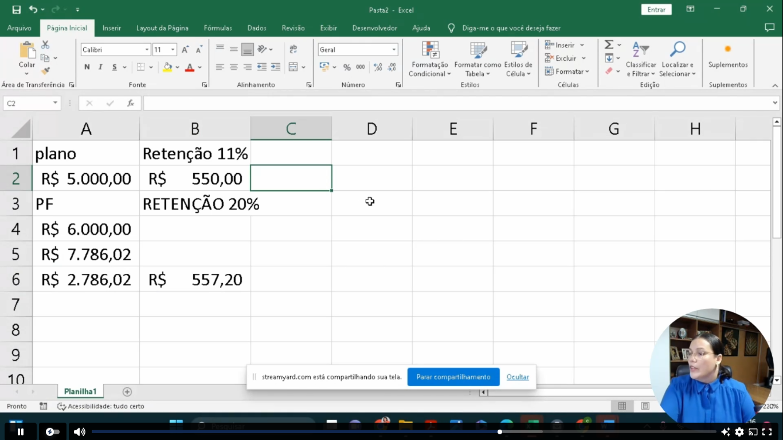Expand the Formatação Condicional menu
Image resolution: width=783 pixels, height=440 pixels.
[430, 59]
